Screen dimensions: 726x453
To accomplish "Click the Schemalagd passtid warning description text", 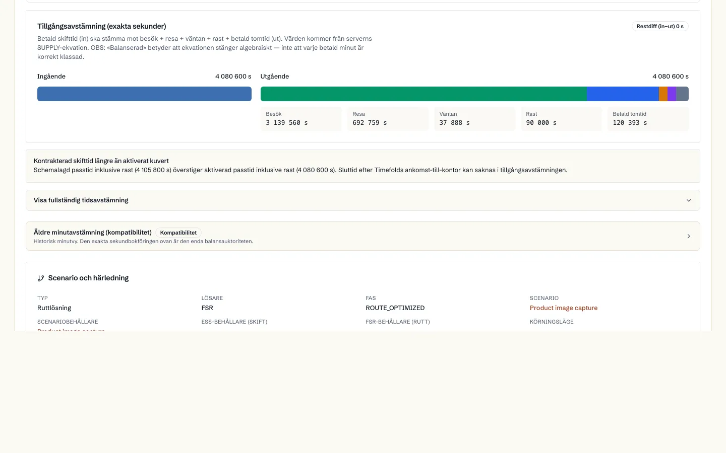I will [x=300, y=170].
